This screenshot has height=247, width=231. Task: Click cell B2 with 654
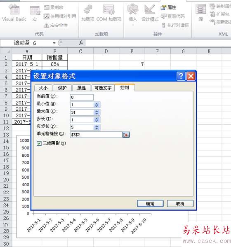click(x=55, y=64)
